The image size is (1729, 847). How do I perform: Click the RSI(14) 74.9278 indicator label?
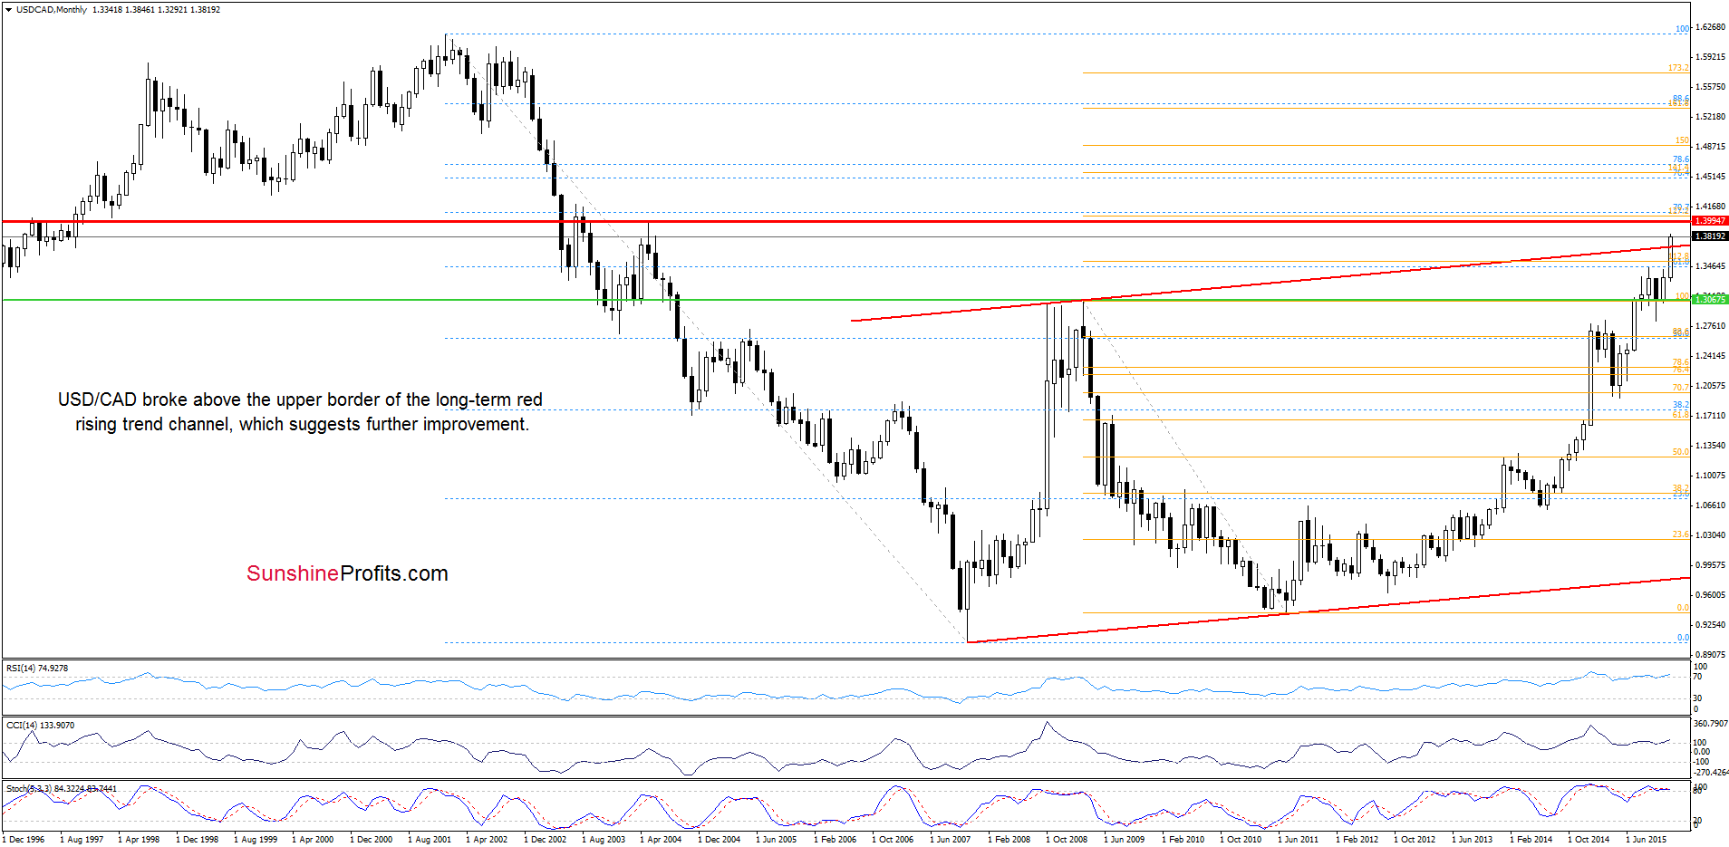37,669
